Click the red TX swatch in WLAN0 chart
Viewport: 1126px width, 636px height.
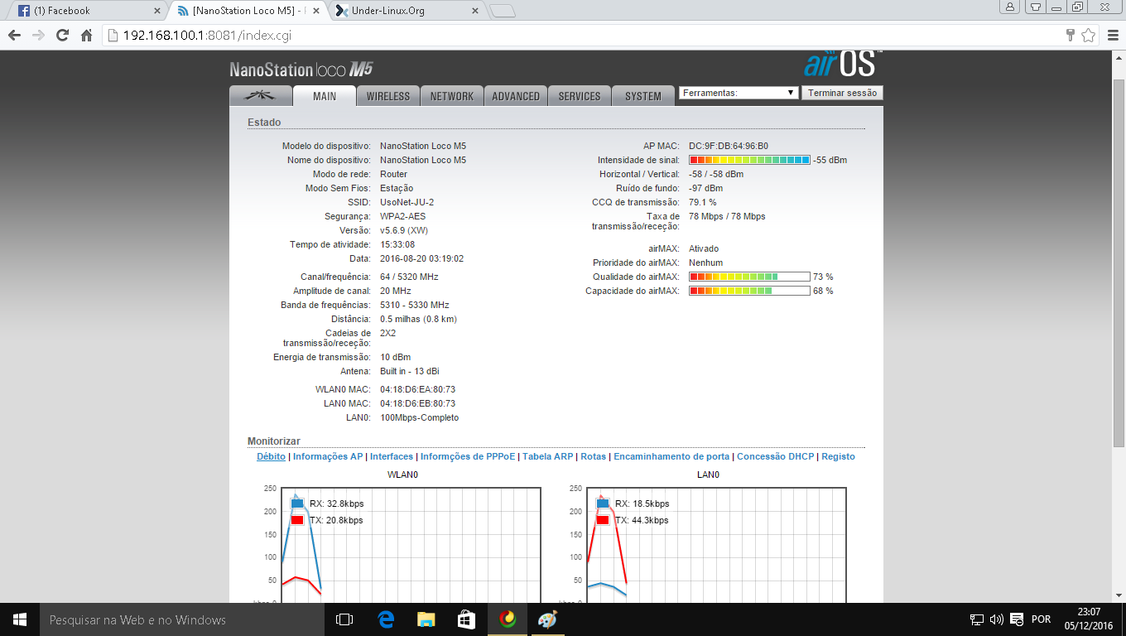coord(297,520)
